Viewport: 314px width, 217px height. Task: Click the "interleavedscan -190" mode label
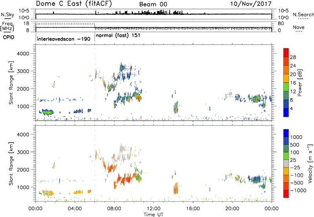pyautogui.click(x=64, y=39)
